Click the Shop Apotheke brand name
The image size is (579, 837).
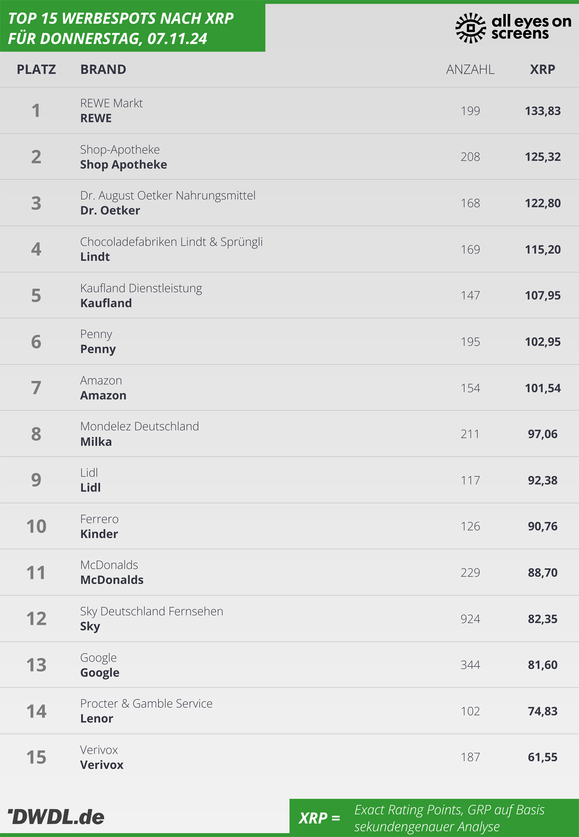pos(124,164)
